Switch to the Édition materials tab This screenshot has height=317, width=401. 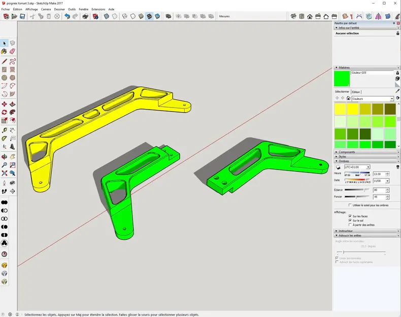(x=356, y=92)
